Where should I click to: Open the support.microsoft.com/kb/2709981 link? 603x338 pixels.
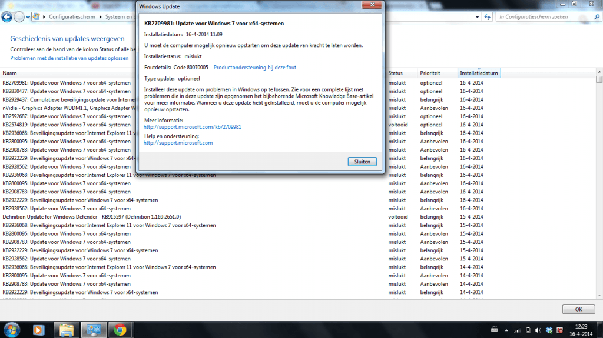click(x=193, y=127)
